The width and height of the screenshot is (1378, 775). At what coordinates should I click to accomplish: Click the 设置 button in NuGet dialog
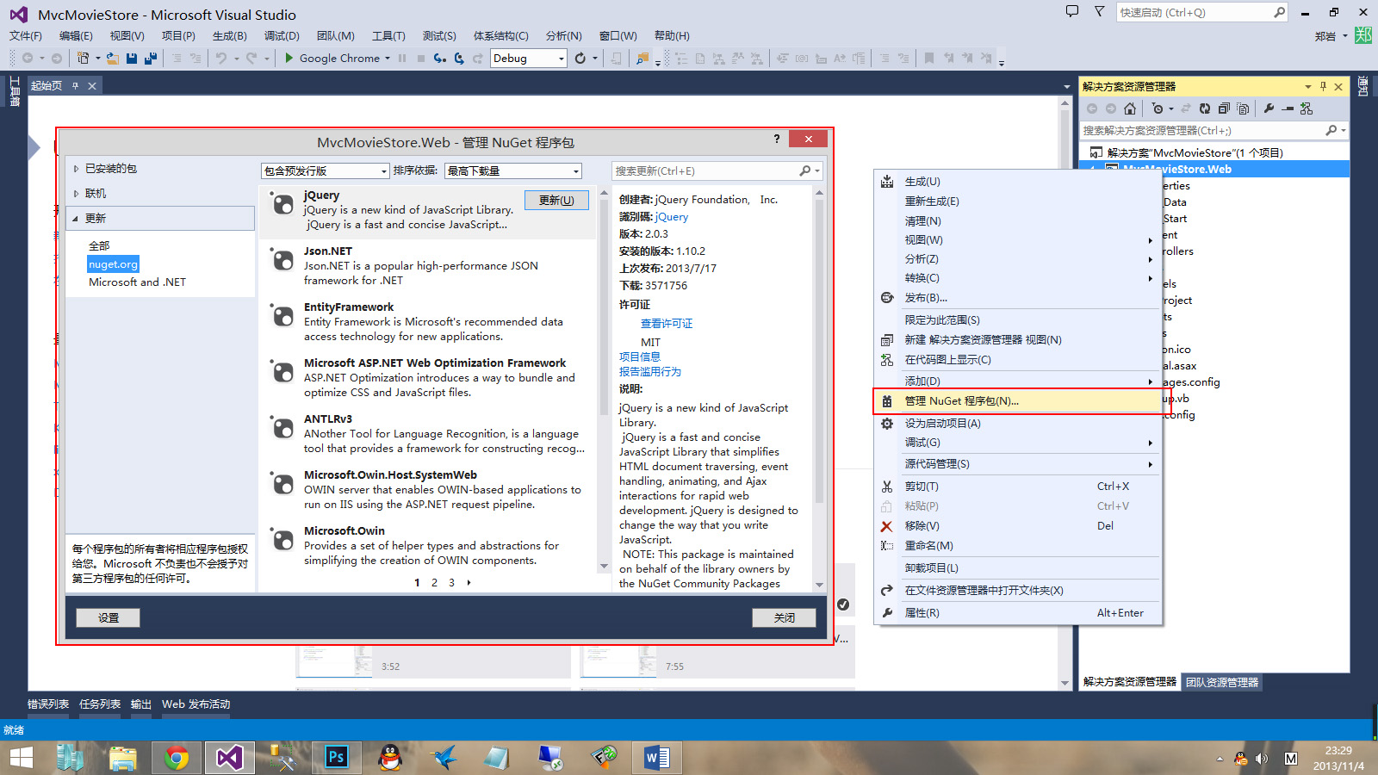(109, 617)
